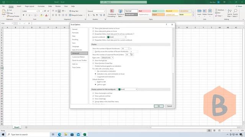
Task: Click the Increase Font Size icon
Action: 45,11
